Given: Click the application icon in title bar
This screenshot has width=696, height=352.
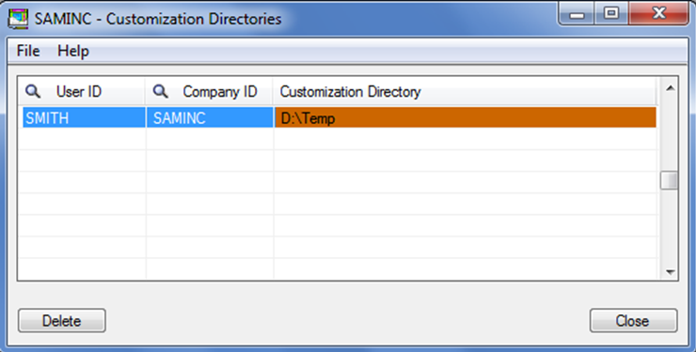Looking at the screenshot, I should pyautogui.click(x=19, y=19).
